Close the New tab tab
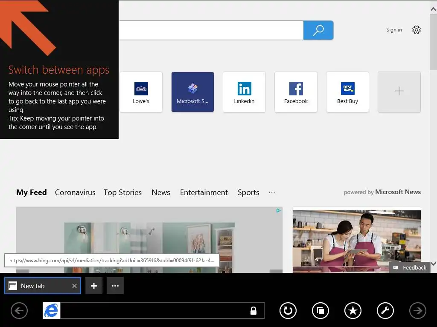 (74, 286)
